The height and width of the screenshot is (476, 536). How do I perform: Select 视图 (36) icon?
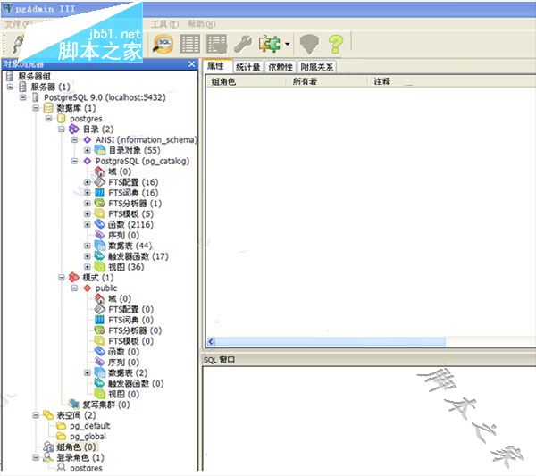(99, 267)
